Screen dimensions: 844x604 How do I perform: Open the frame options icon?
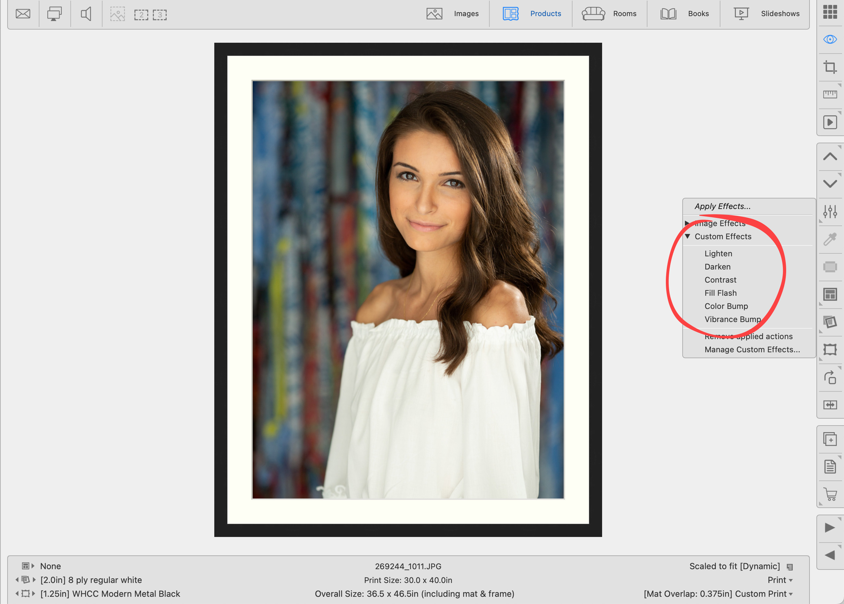coord(830,350)
